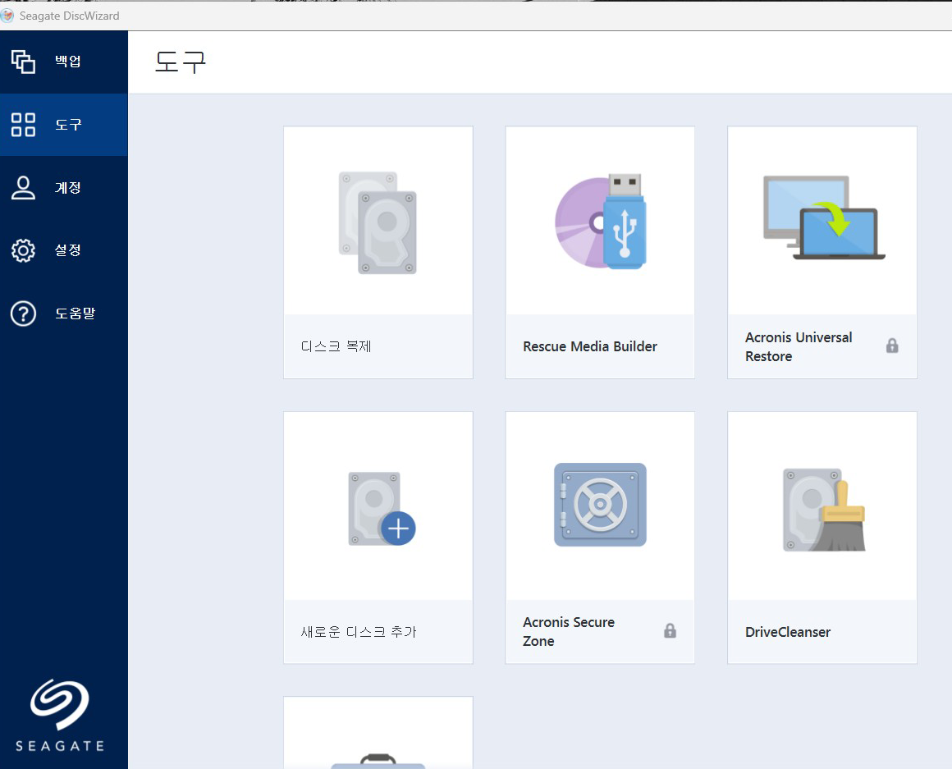Click the Seagate logo in sidebar
The height and width of the screenshot is (769, 952).
(59, 715)
